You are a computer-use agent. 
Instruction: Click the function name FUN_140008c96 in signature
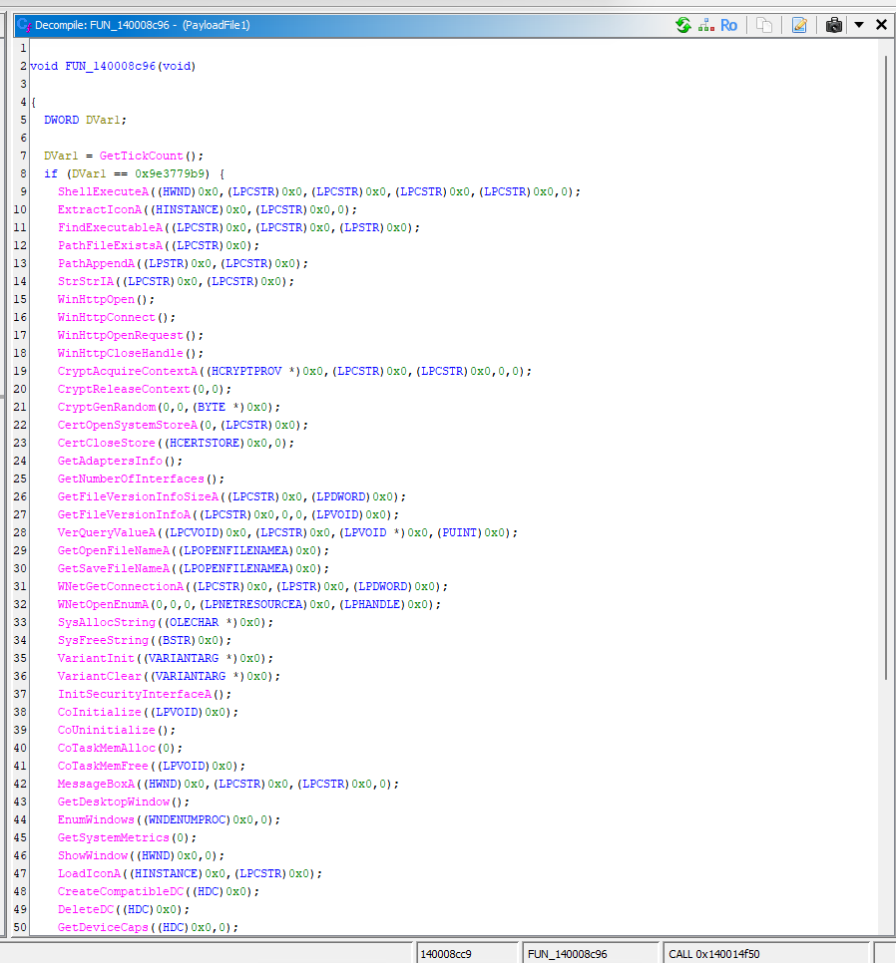pyautogui.click(x=111, y=66)
